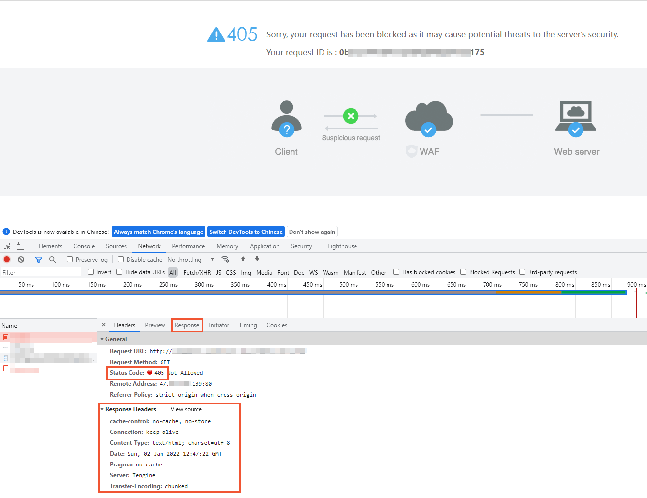Filter by CSS requests
647x498 pixels.
point(231,272)
